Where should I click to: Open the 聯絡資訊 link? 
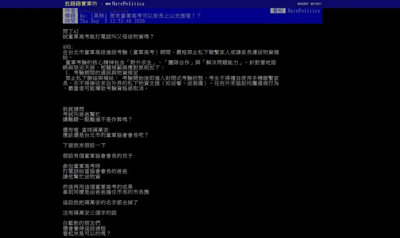303,4
